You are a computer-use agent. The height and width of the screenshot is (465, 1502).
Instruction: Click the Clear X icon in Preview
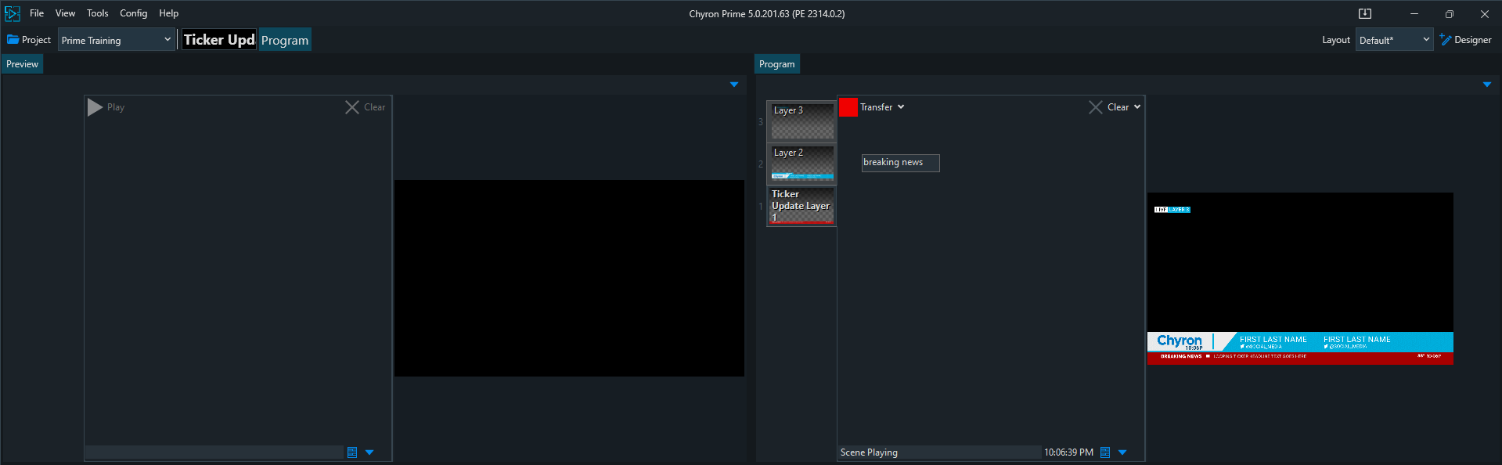click(352, 107)
